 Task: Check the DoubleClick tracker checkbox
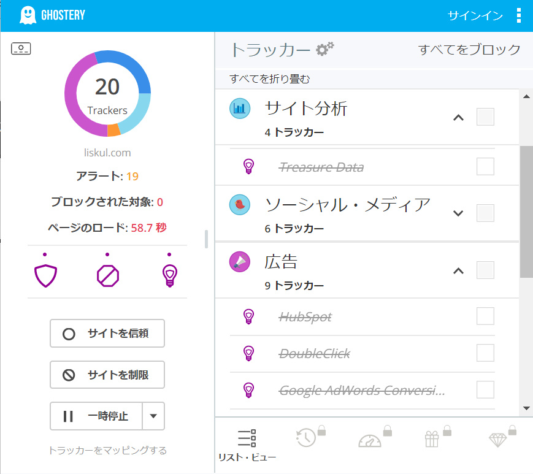point(485,353)
